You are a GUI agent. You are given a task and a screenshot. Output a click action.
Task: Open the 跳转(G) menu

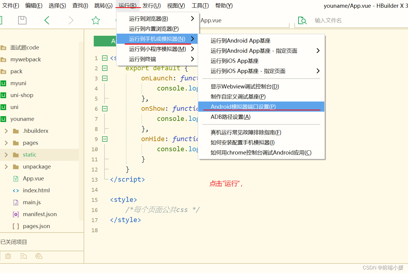click(x=104, y=6)
